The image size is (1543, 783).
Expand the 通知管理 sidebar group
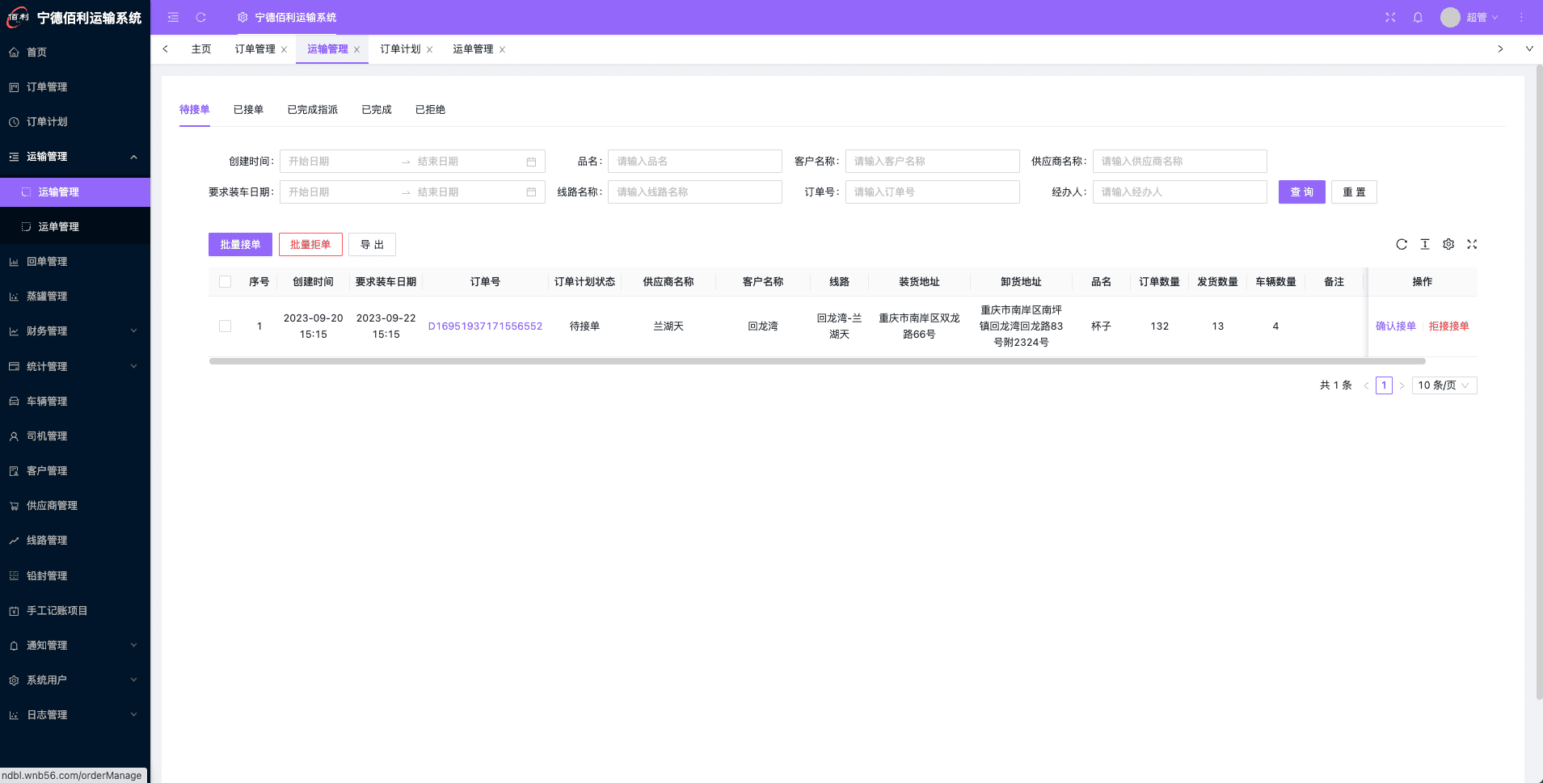point(75,645)
